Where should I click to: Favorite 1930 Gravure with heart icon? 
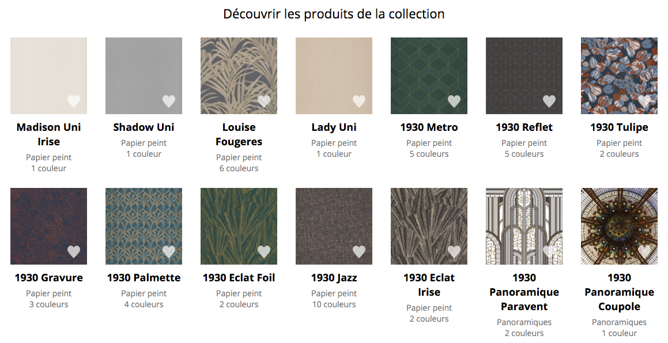[x=74, y=251]
